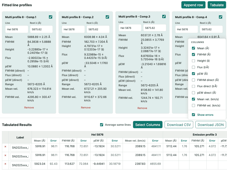
Task: Click mean velocity value 2397.83
Action: (140, 164)
